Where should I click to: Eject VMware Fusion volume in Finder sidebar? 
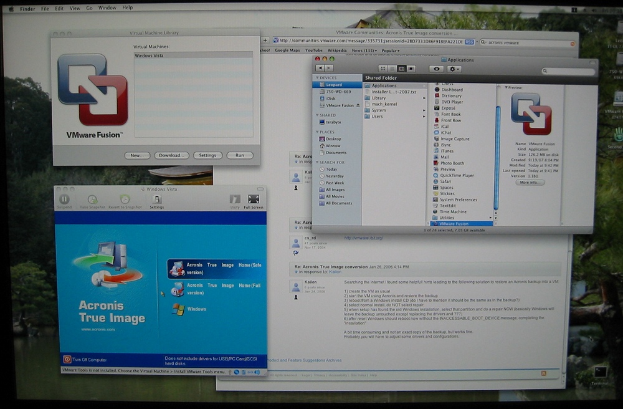(358, 105)
